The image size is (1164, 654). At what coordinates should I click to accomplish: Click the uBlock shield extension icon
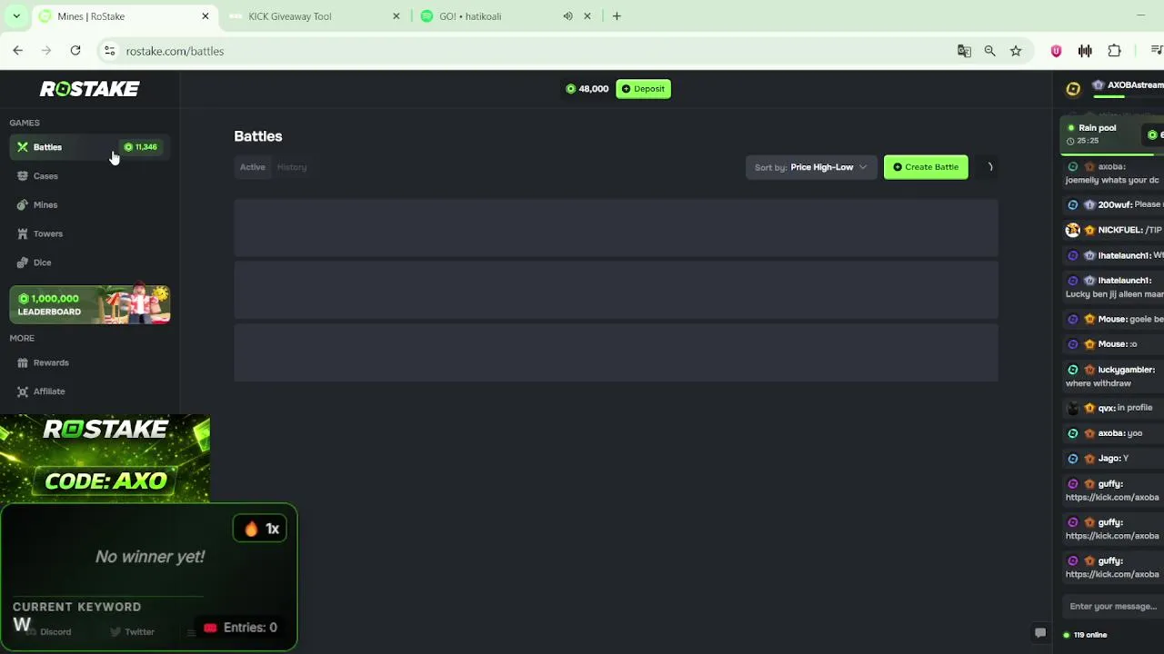click(x=1056, y=51)
